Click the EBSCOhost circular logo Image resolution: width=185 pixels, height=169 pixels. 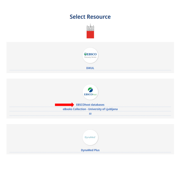pos(90,92)
